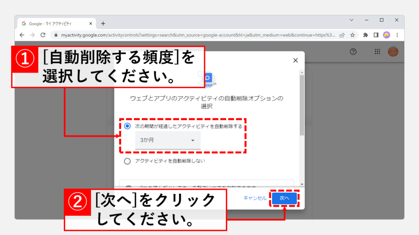Bookmark this page with the star icon
Image resolution: width=419 pixels, height=235 pixels.
click(x=352, y=35)
